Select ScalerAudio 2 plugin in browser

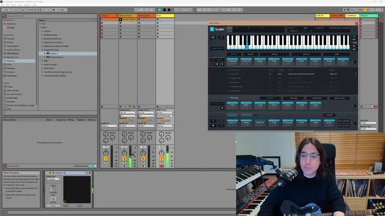tap(68, 57)
